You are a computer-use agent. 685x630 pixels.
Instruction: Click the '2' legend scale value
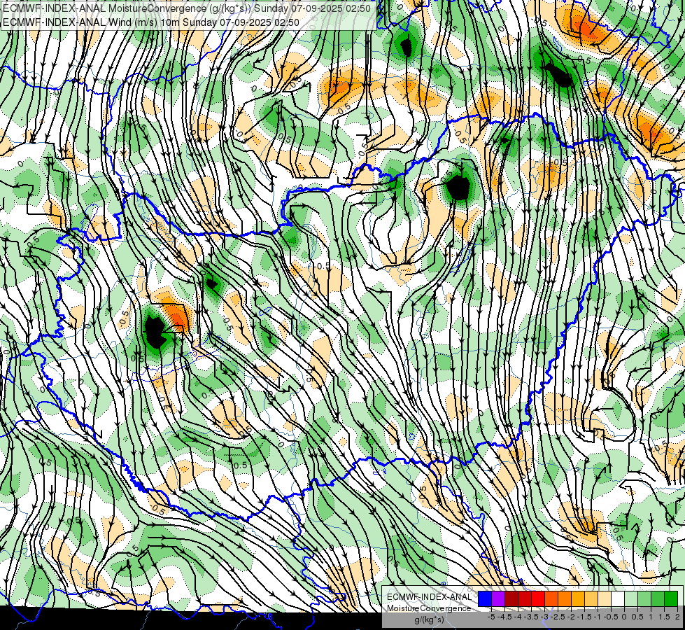tap(677, 617)
